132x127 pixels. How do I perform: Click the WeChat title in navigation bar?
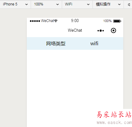click(x=75, y=30)
